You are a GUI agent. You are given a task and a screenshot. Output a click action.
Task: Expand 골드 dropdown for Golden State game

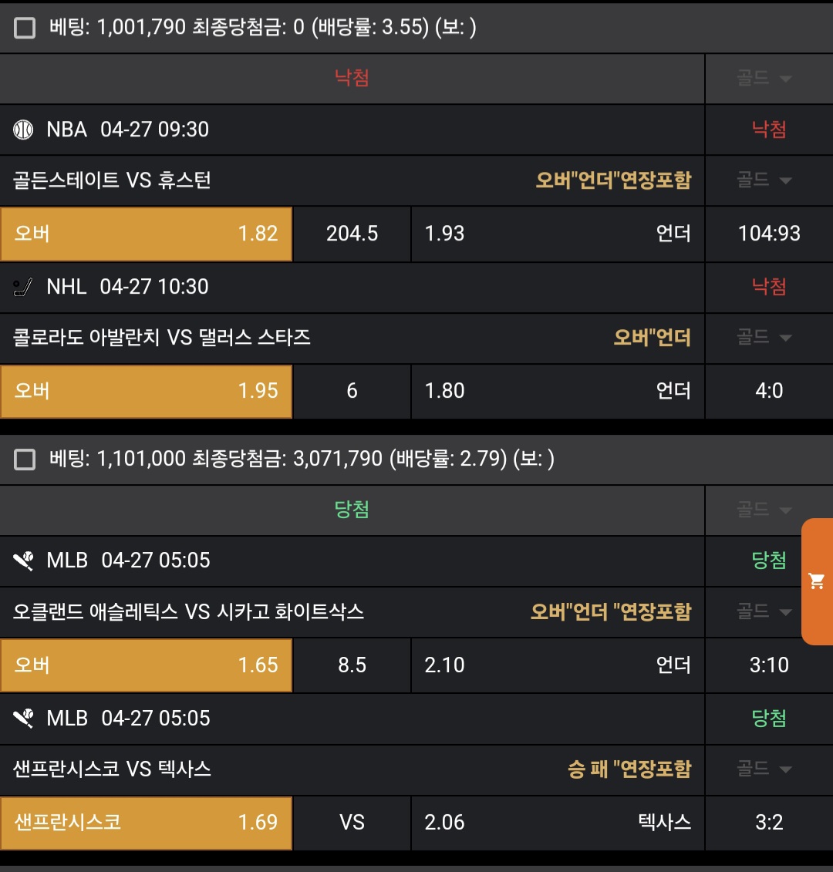764,180
